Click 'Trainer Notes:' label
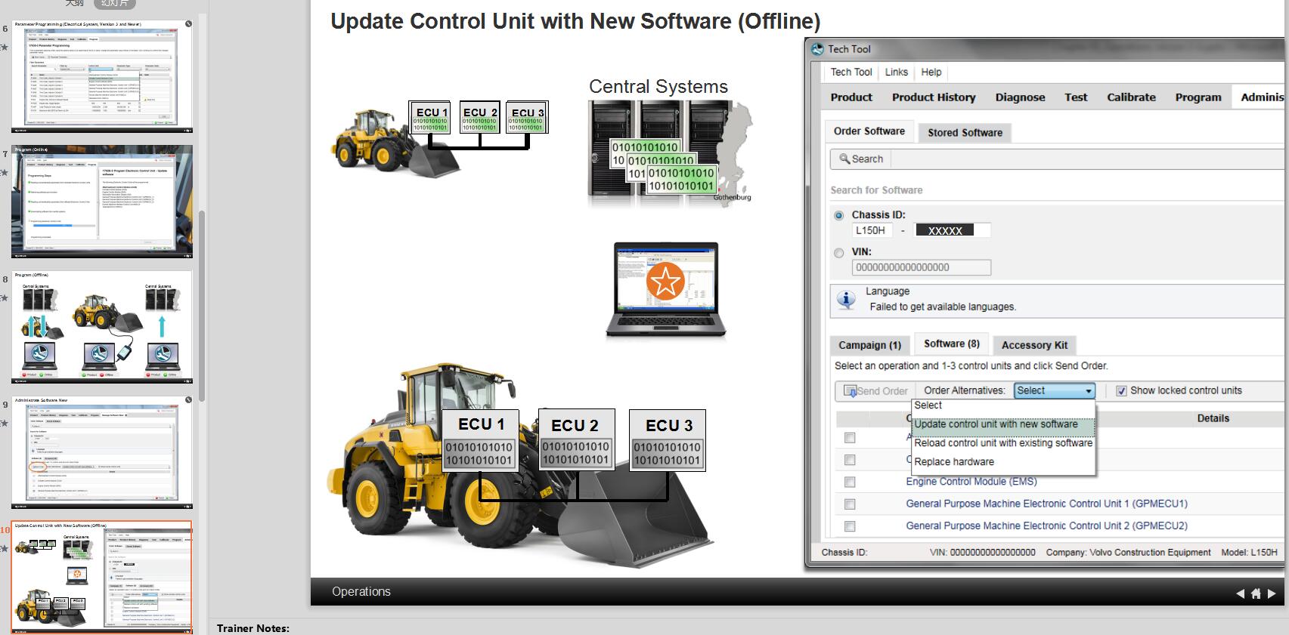Image resolution: width=1289 pixels, height=635 pixels. (253, 628)
